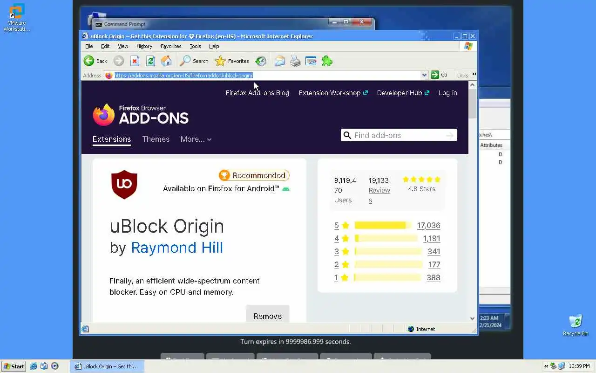Screen dimensions: 596x373
Task: Expand the Links toolbar chevron
Action: [474, 74]
